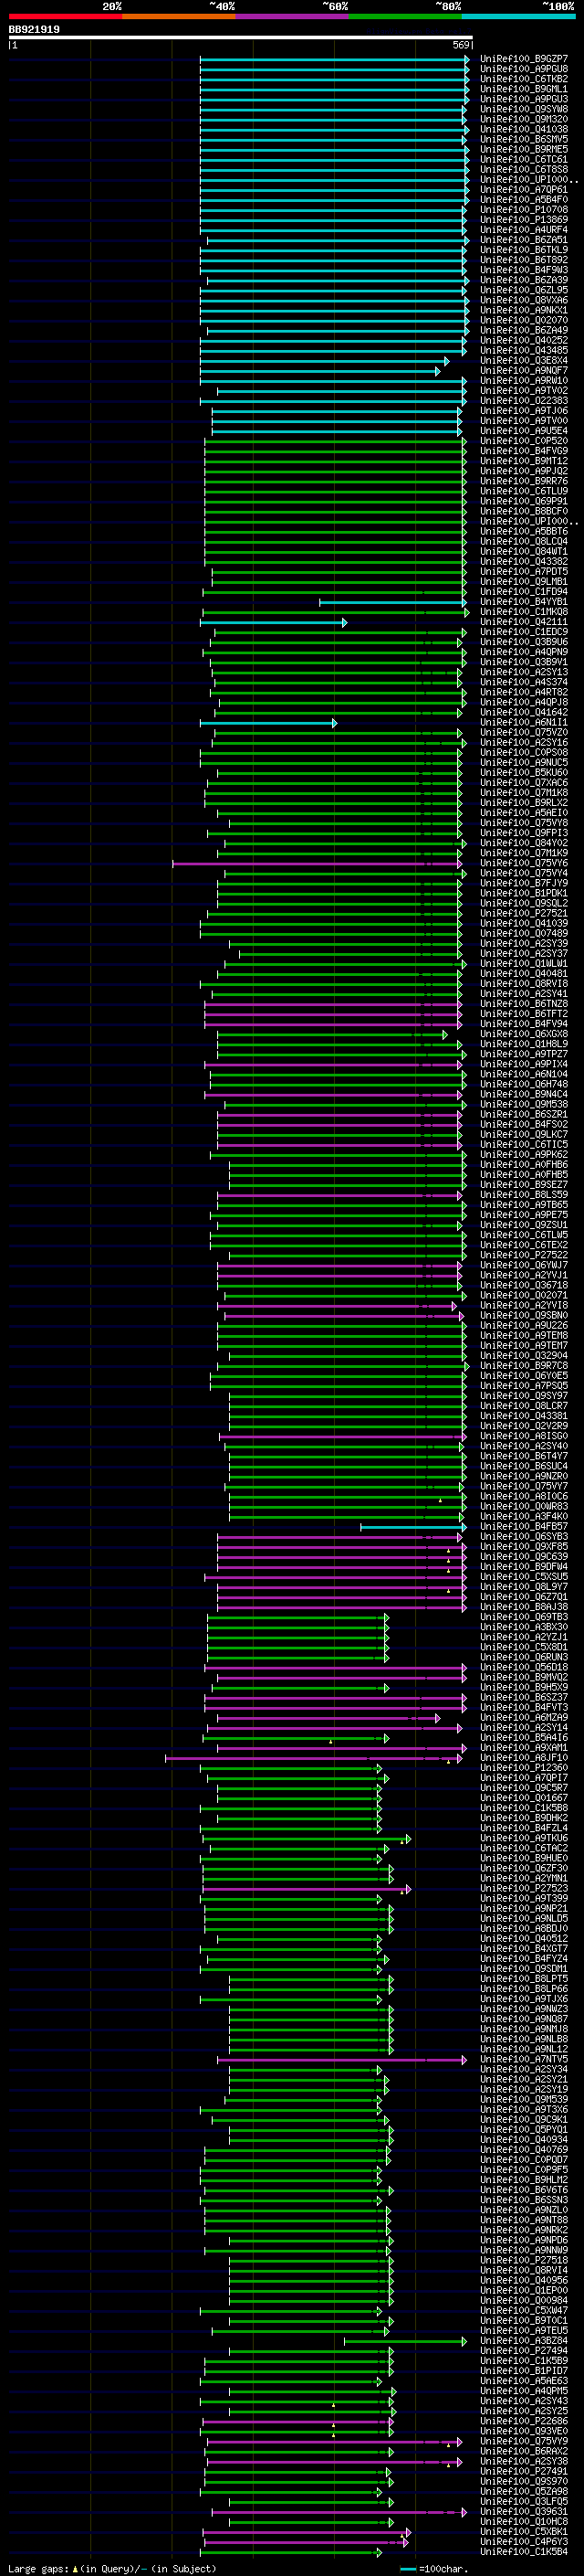The height and width of the screenshot is (2576, 584).
Task: Select hit label UniRef100_Q6SYB3
Action: [x=524, y=1537]
